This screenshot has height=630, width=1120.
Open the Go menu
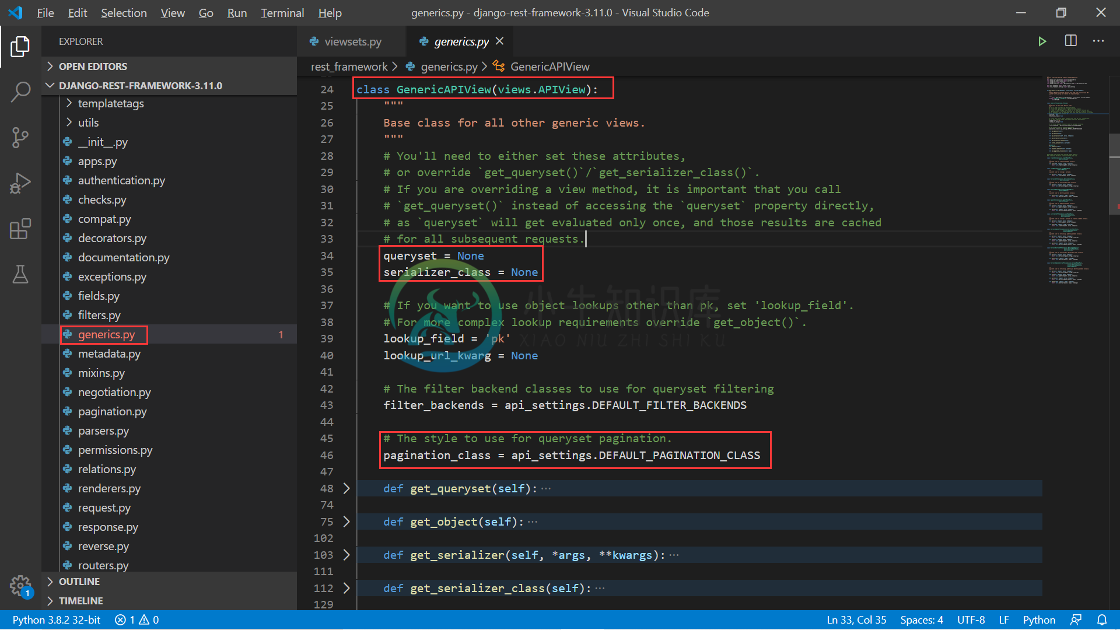(x=206, y=12)
